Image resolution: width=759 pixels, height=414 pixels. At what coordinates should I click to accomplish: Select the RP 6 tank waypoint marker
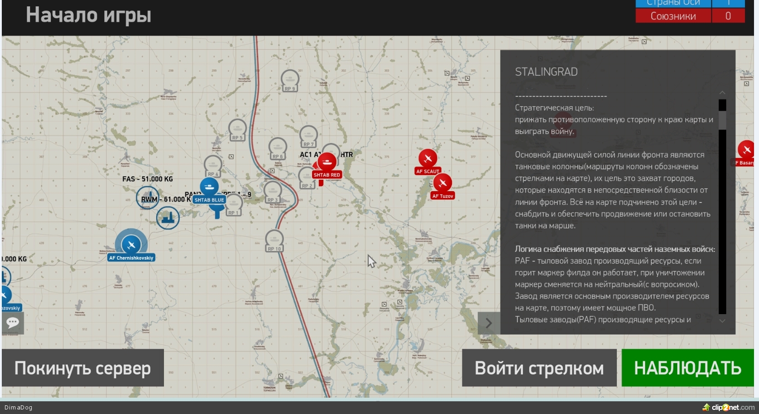pyautogui.click(x=278, y=148)
